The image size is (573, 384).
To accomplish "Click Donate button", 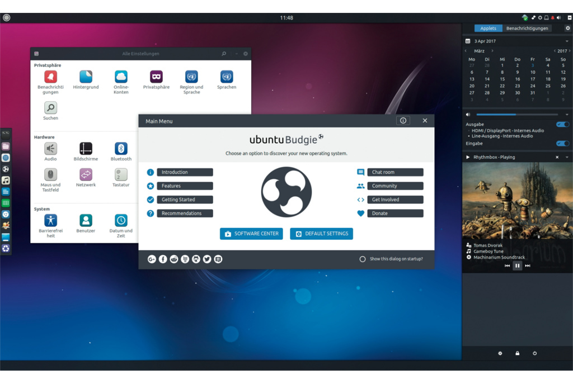I will 396,214.
